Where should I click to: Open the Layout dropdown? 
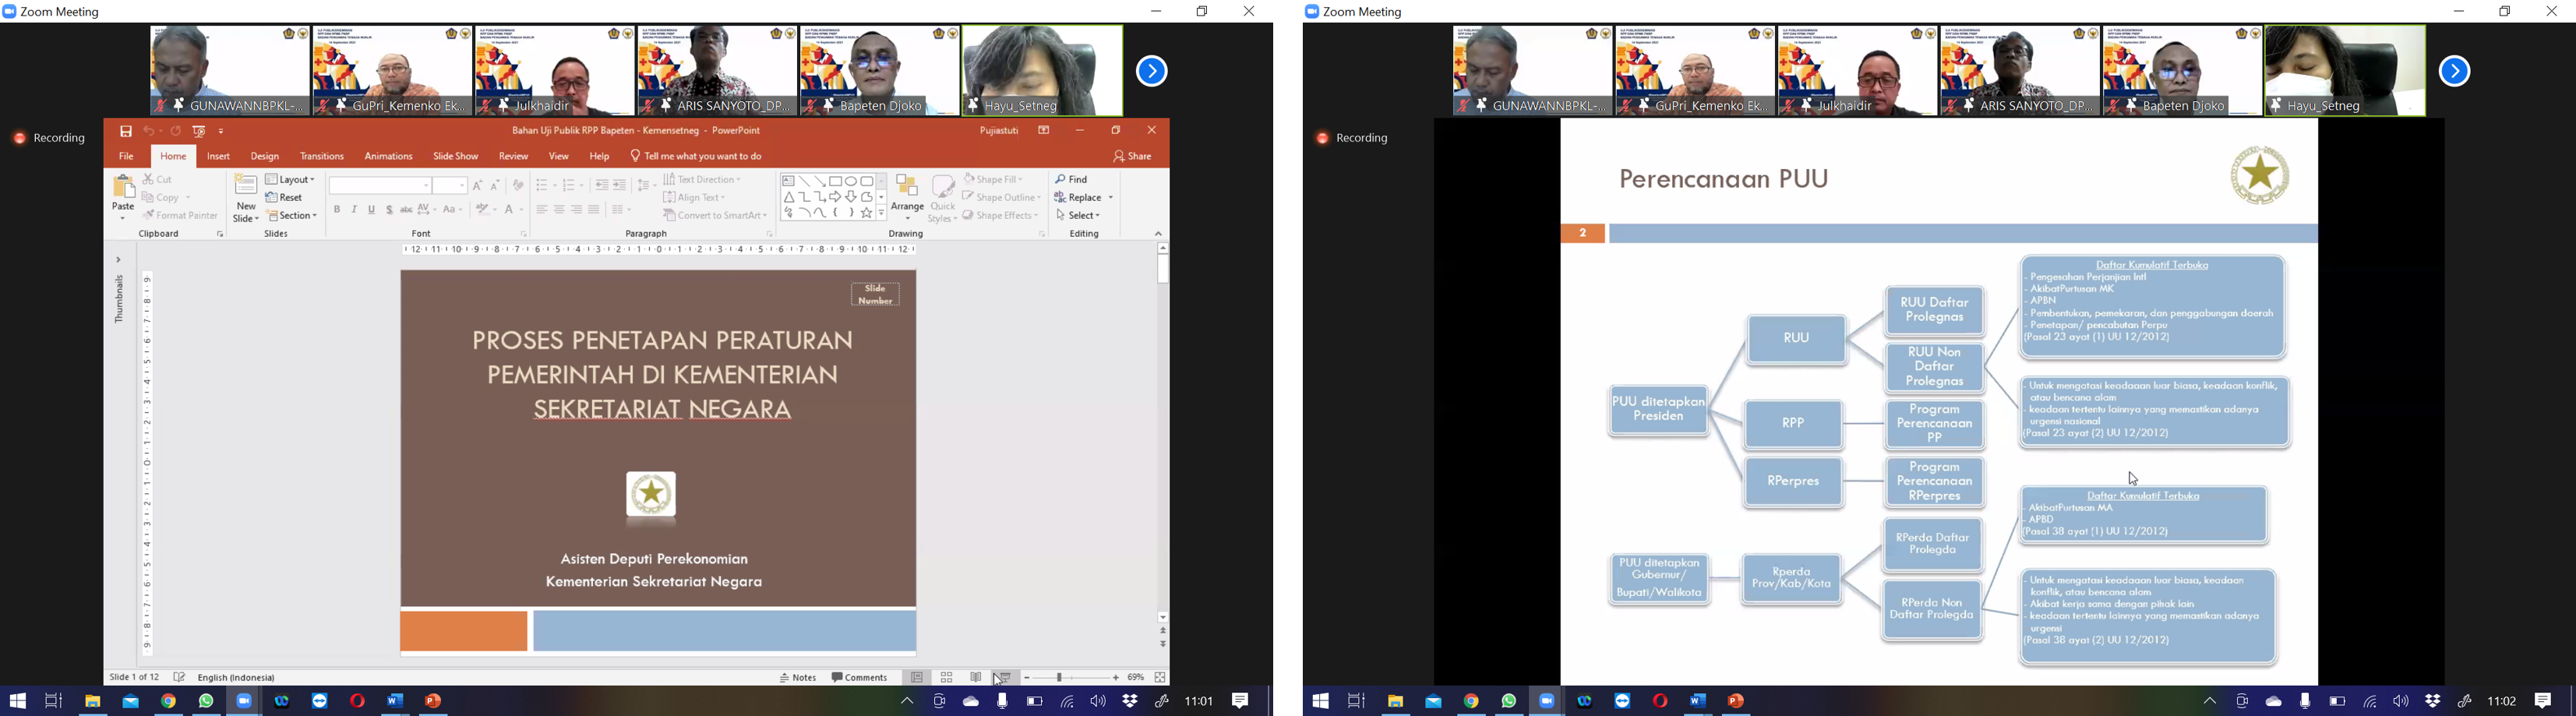tap(291, 180)
